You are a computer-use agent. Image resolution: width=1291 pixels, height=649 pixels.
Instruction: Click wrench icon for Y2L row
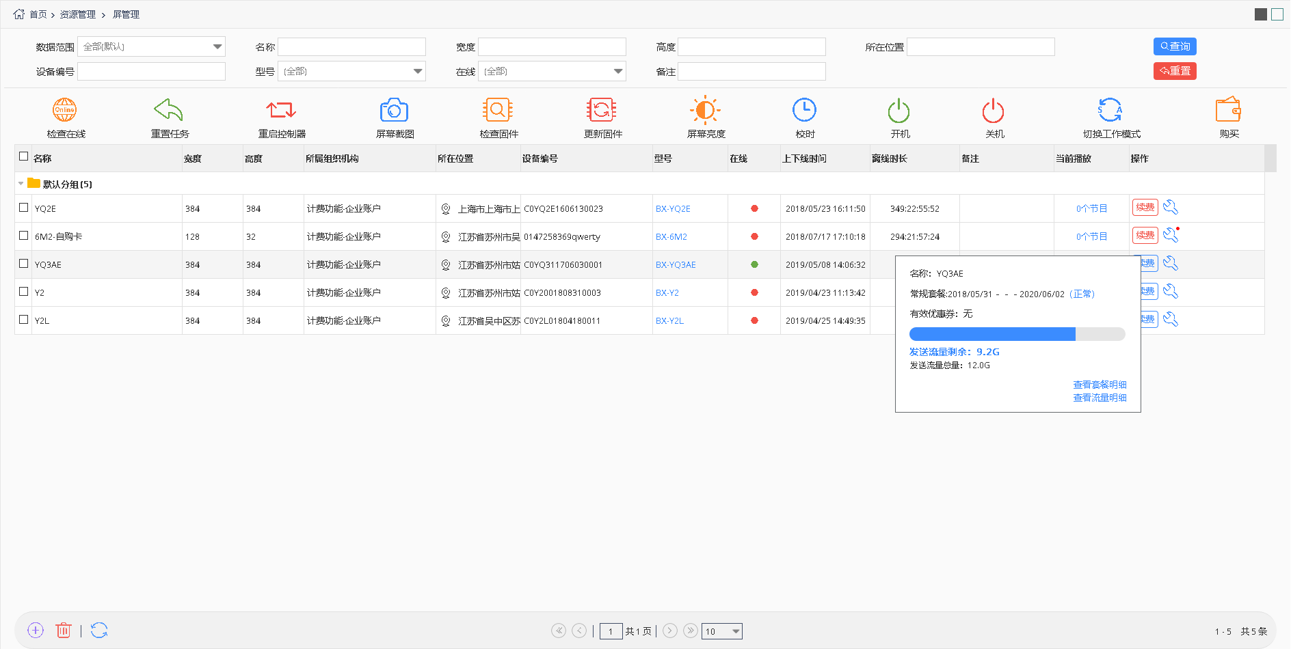pyautogui.click(x=1170, y=319)
